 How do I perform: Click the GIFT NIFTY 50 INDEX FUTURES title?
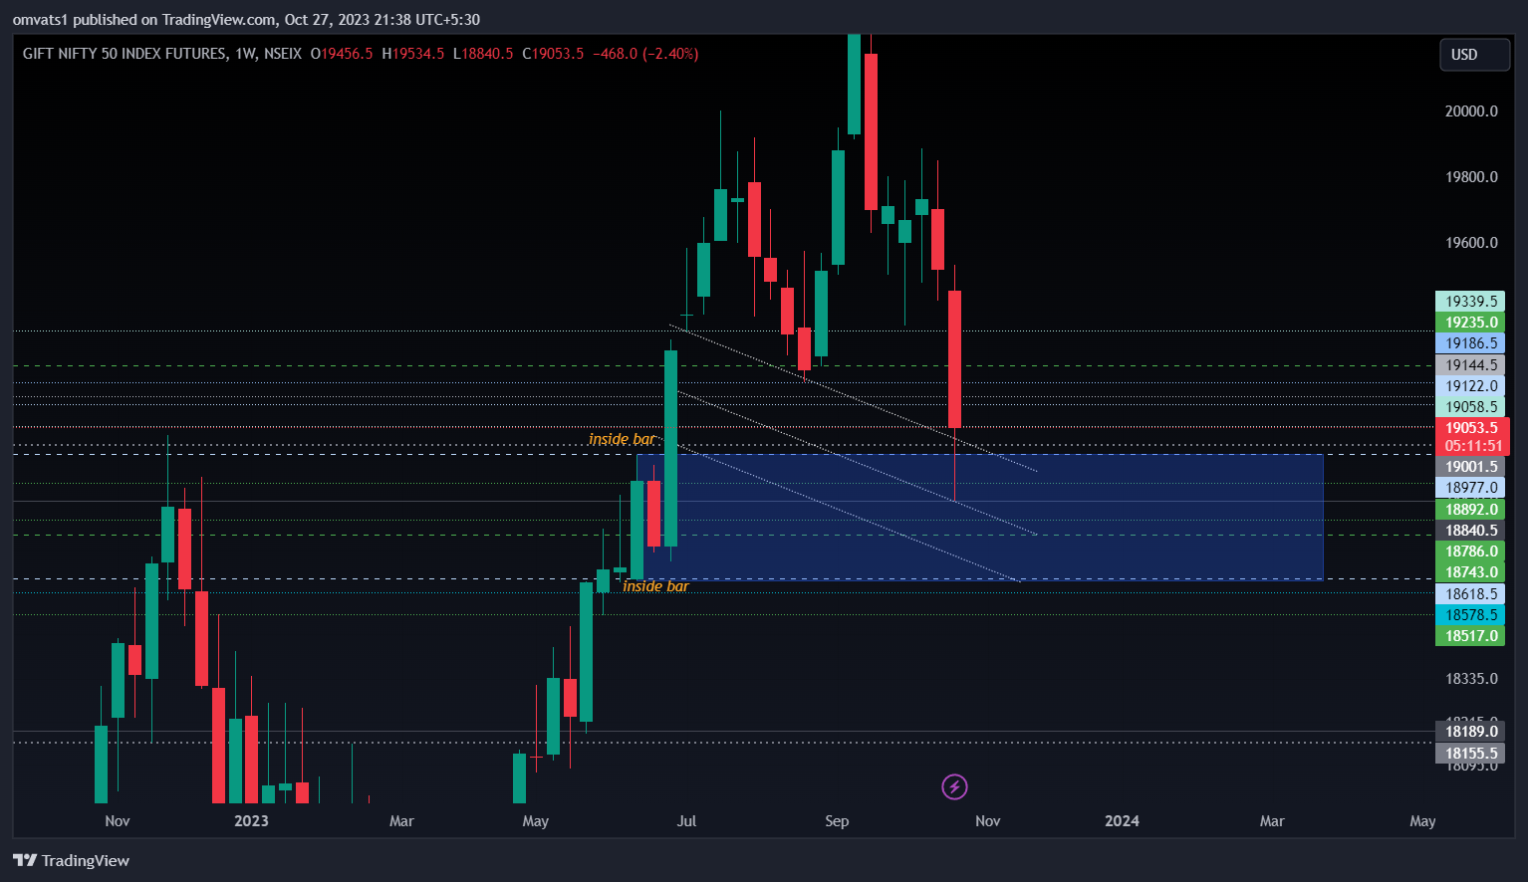point(125,54)
